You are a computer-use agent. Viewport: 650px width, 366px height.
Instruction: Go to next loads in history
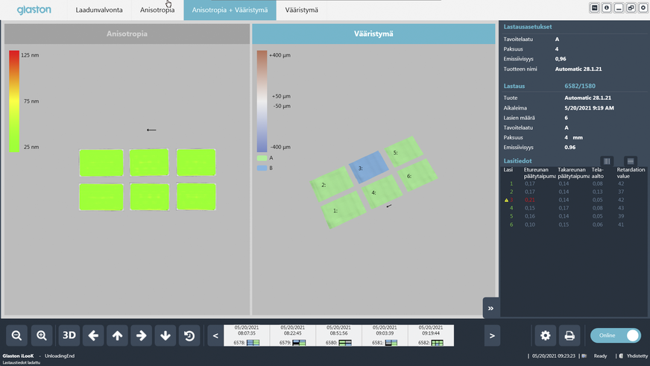492,336
